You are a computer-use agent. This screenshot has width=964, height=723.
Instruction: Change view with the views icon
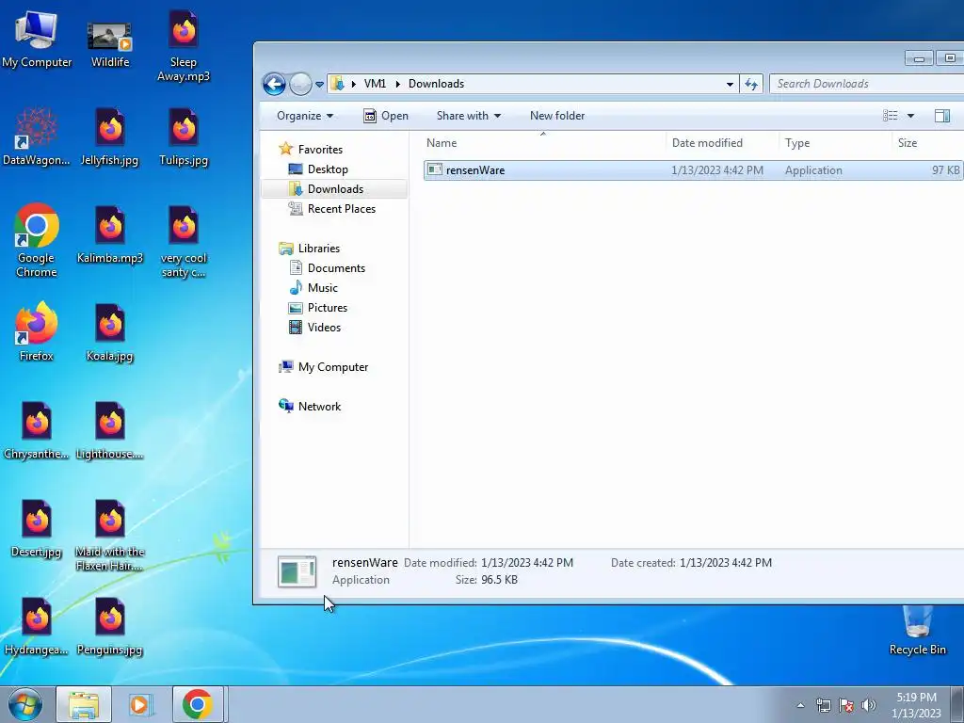891,116
